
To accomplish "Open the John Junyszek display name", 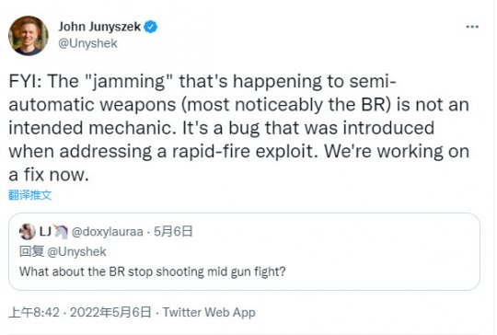I will [99, 27].
